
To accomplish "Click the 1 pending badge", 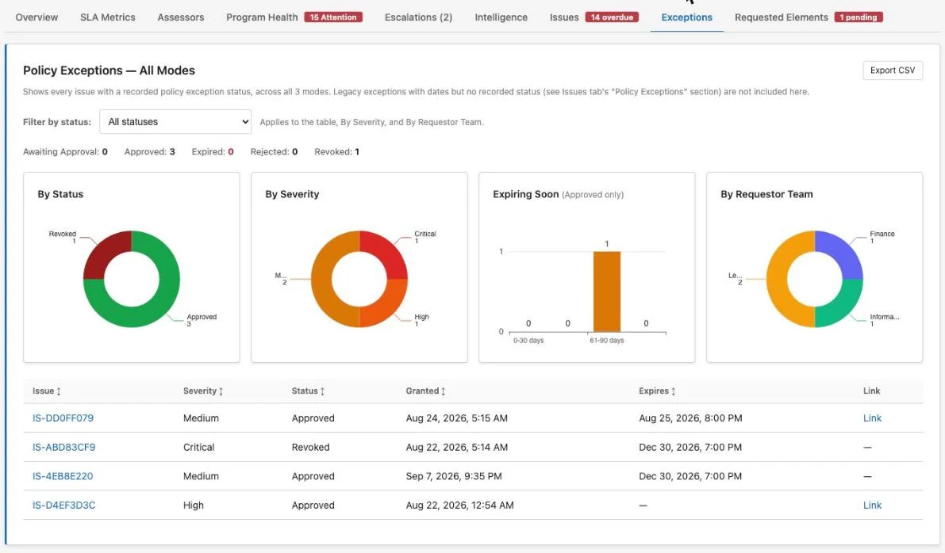I will [x=859, y=17].
